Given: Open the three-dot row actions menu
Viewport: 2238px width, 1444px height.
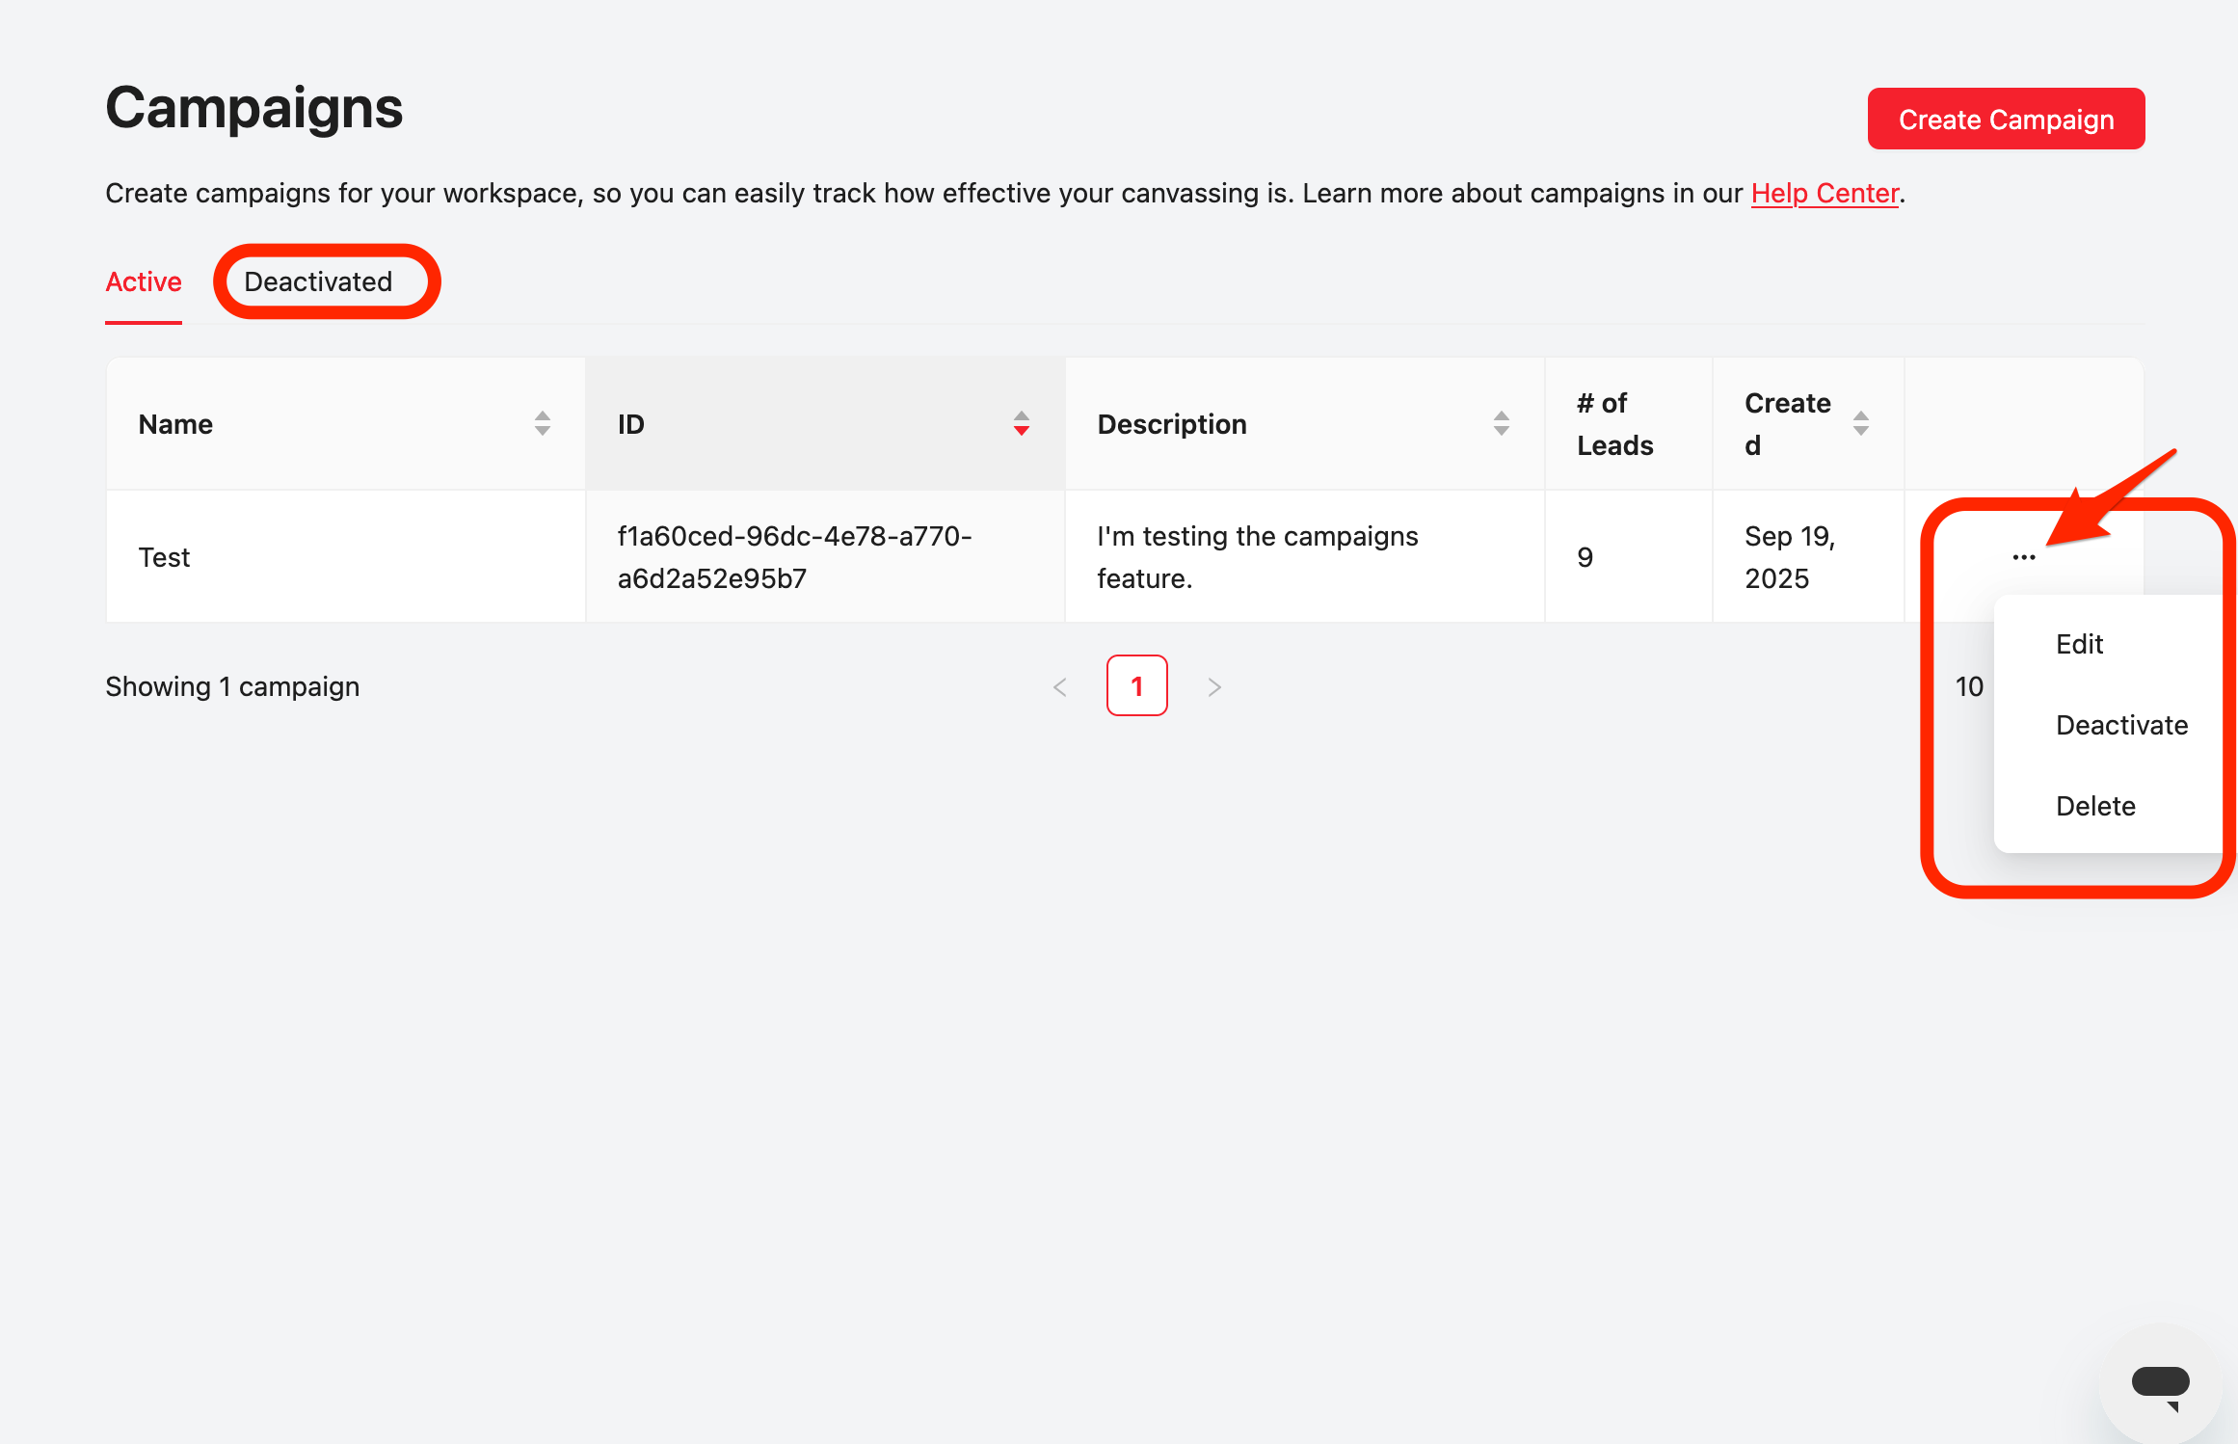Looking at the screenshot, I should pos(2023,557).
